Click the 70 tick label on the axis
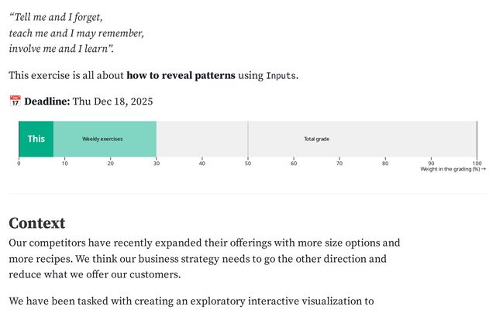 click(339, 163)
